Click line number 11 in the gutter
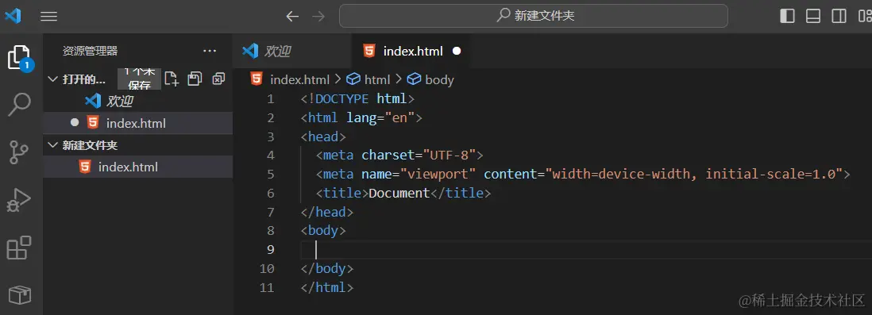The width and height of the screenshot is (872, 315). pos(267,288)
